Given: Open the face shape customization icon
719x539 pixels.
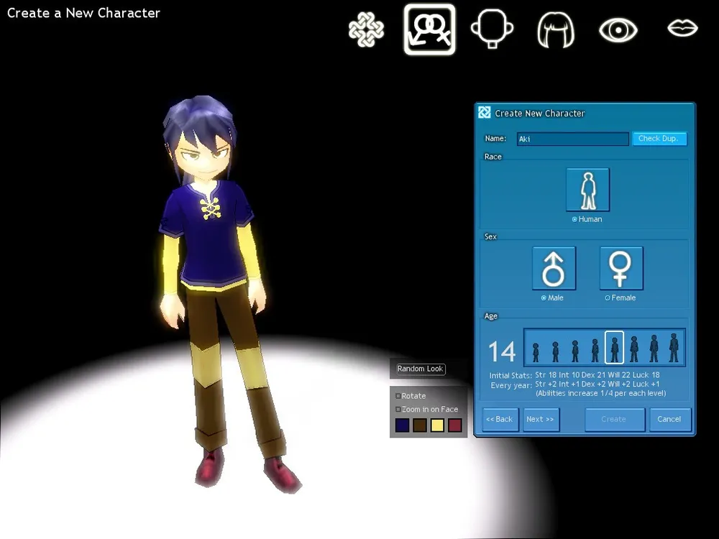Looking at the screenshot, I should point(492,29).
